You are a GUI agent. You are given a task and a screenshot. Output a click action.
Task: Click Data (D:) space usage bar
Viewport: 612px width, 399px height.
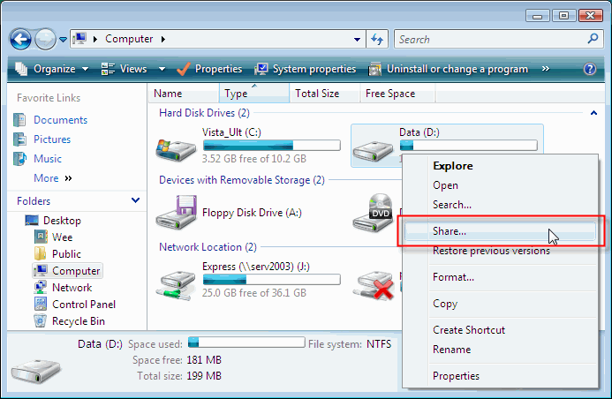pyautogui.click(x=469, y=146)
